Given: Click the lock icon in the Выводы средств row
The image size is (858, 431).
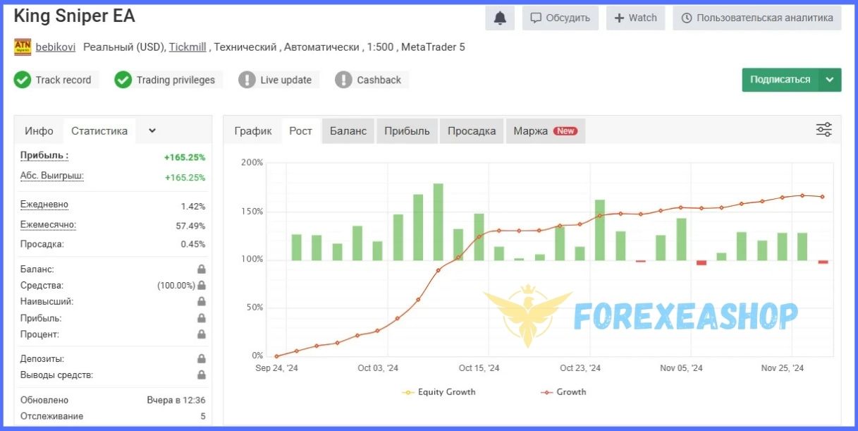Looking at the screenshot, I should pyautogui.click(x=202, y=375).
